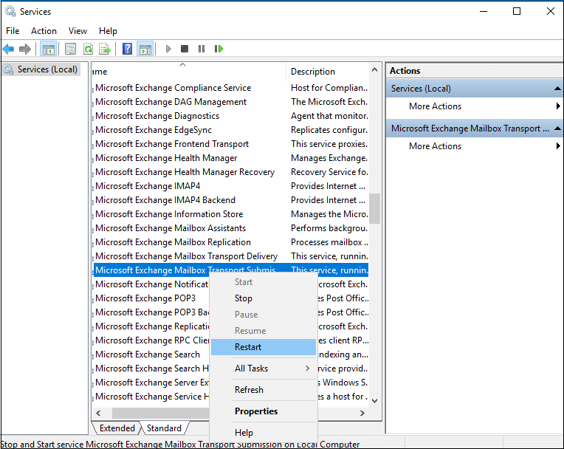This screenshot has height=449, width=564.
Task: Click the horizontal scrollbar right arrow
Action: point(362,413)
